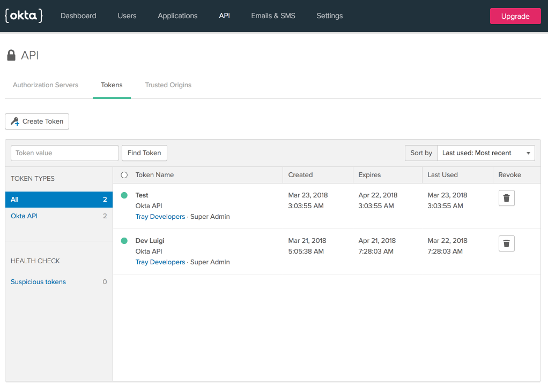Filter tokens by Okta API type
The height and width of the screenshot is (389, 548).
24,216
